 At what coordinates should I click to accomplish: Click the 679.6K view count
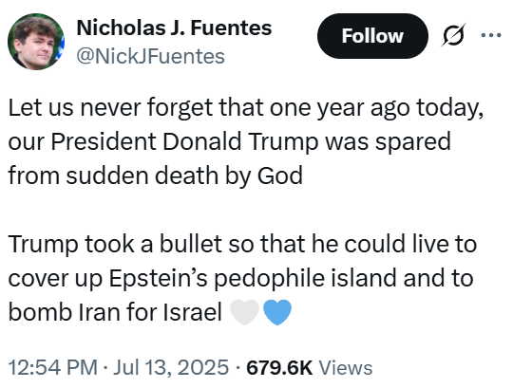[x=279, y=367]
